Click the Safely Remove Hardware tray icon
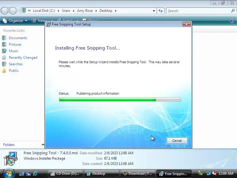The height and width of the screenshot is (178, 237). (x=201, y=174)
